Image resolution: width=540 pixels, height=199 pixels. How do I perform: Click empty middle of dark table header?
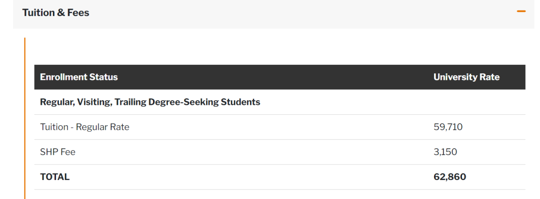point(275,77)
